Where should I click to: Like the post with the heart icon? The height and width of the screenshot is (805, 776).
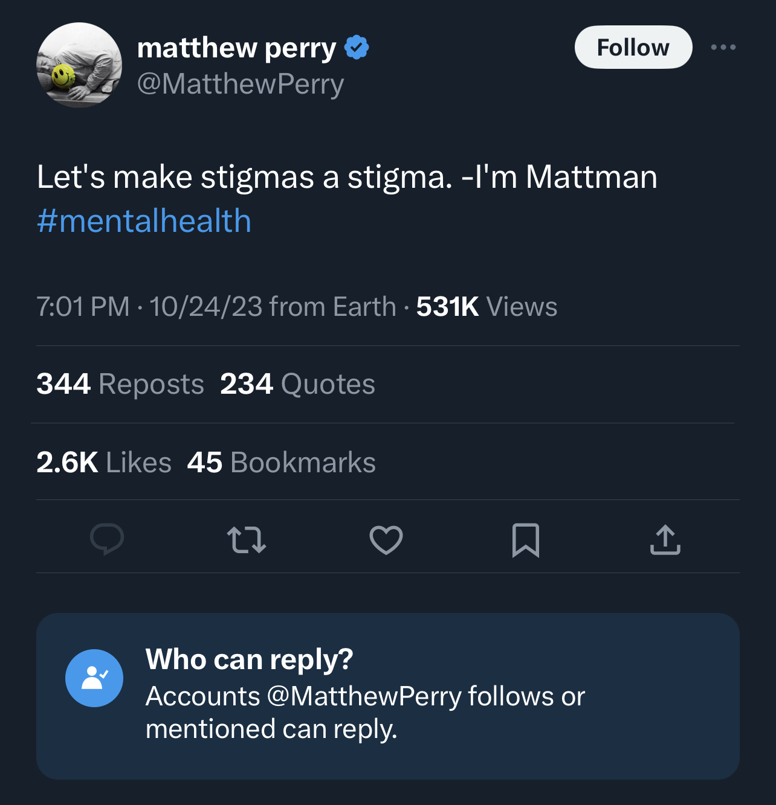tap(386, 540)
